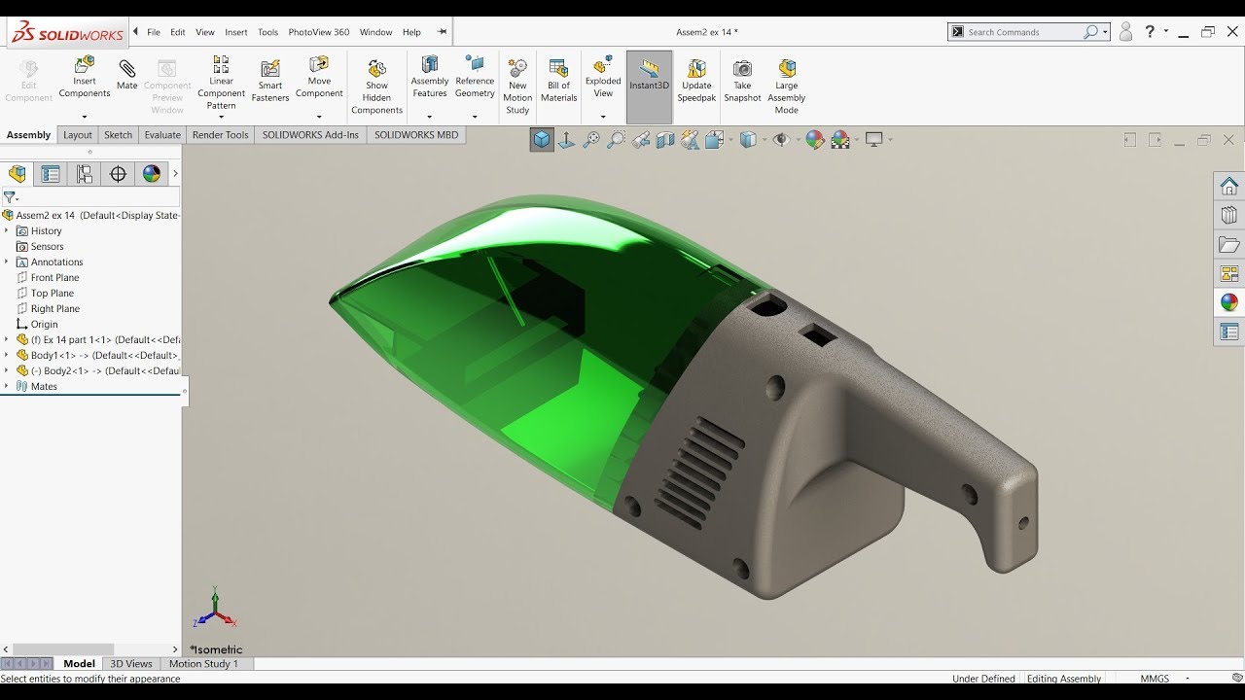This screenshot has height=700, width=1245.
Task: Click Zoom to Area magnifier
Action: tap(616, 140)
